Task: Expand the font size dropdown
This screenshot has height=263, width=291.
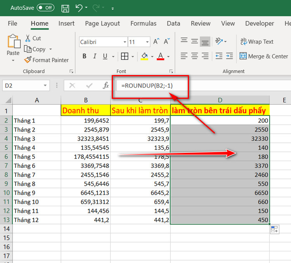Action: tap(148, 42)
